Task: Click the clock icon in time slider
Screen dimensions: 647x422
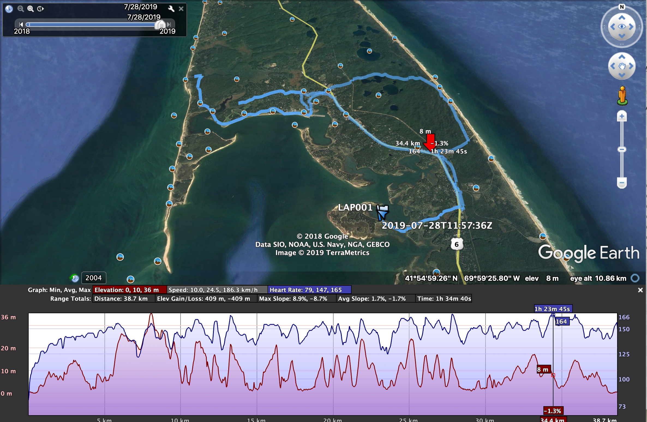Action: (x=9, y=9)
